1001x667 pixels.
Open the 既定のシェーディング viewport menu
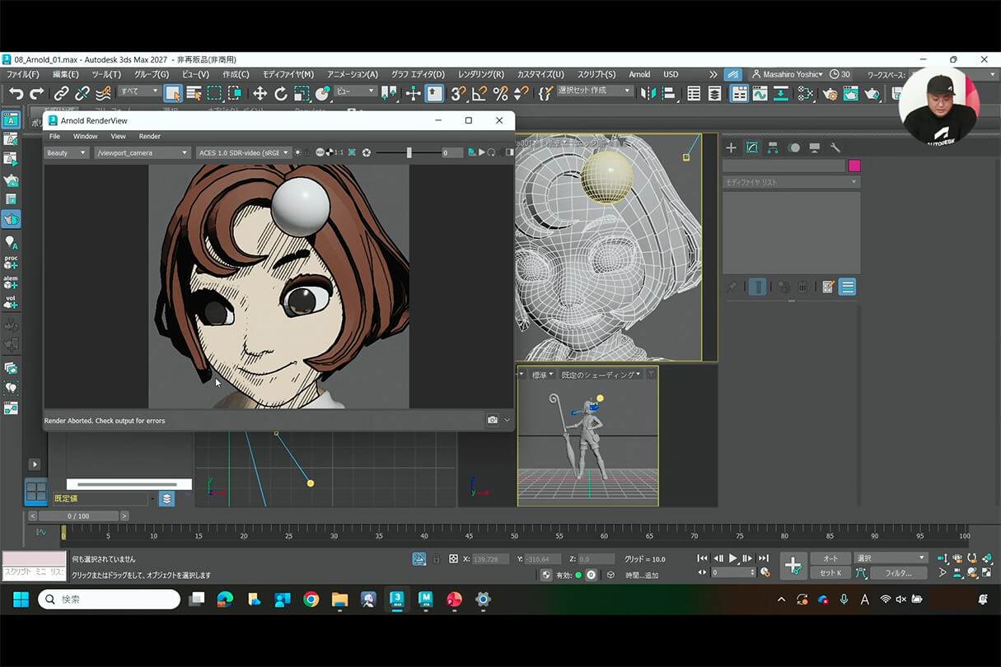pyautogui.click(x=601, y=375)
